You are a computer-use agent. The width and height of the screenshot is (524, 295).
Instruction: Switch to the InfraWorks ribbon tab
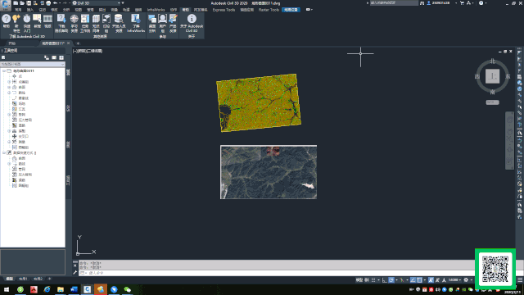156,10
